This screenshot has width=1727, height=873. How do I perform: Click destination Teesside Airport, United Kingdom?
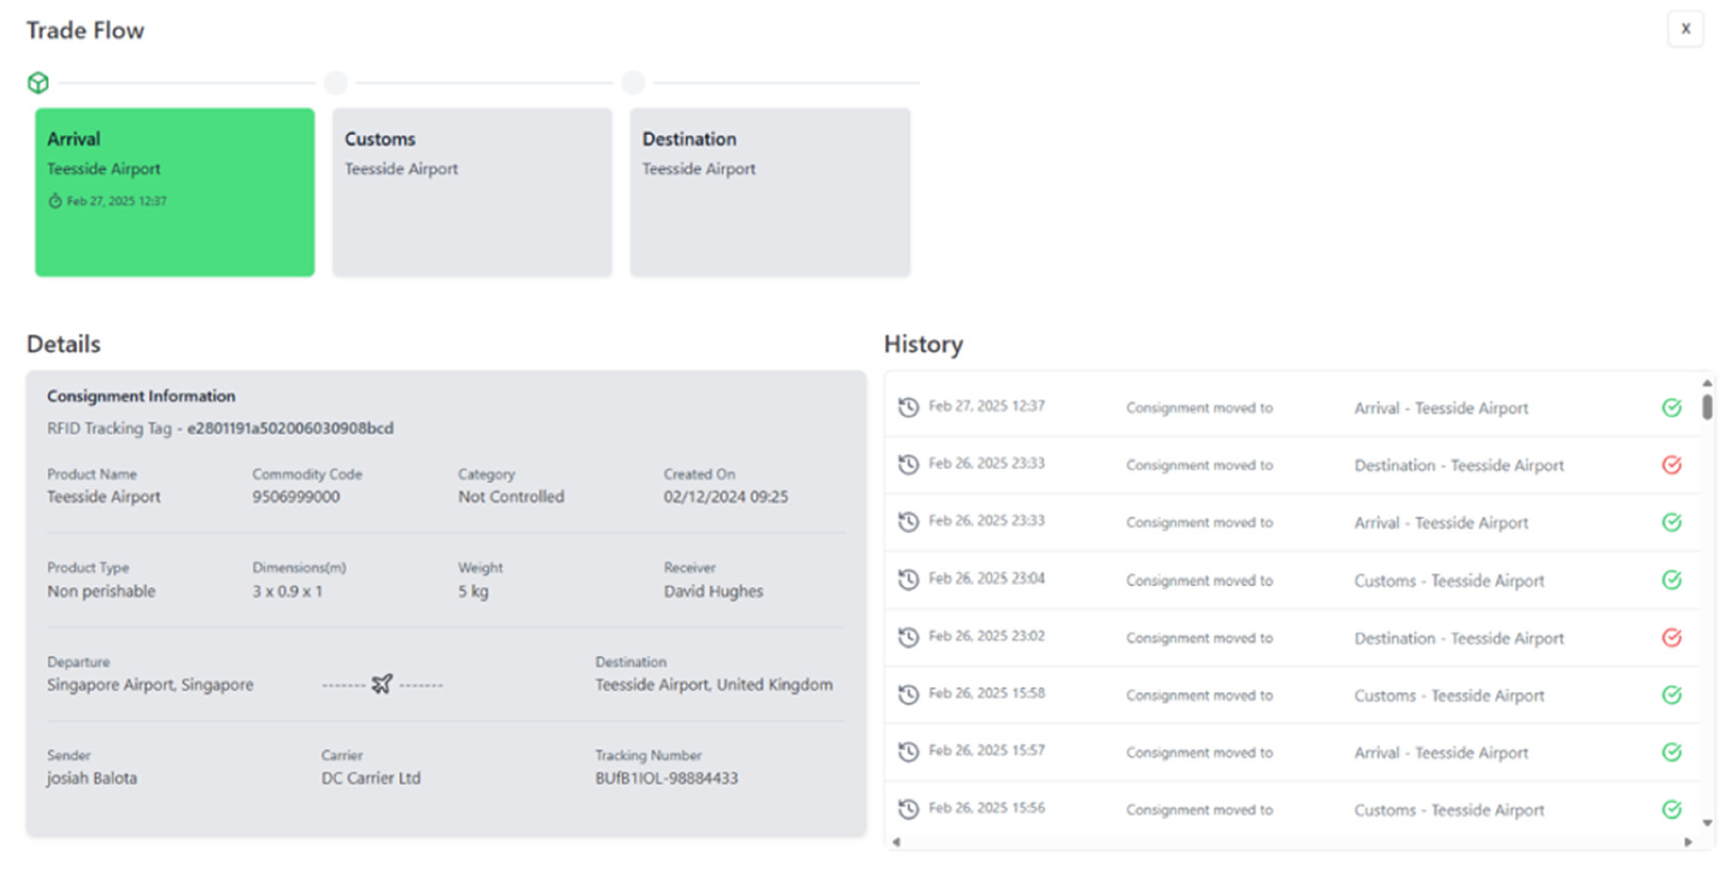714,685
